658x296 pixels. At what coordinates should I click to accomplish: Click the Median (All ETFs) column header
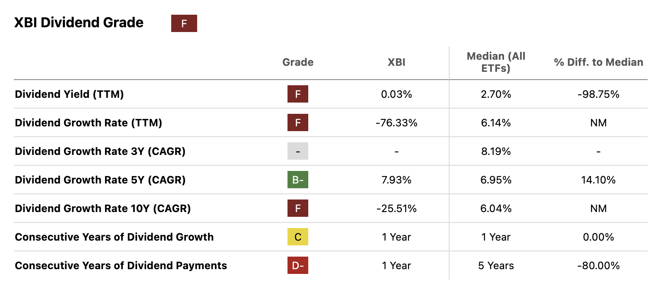tap(496, 62)
